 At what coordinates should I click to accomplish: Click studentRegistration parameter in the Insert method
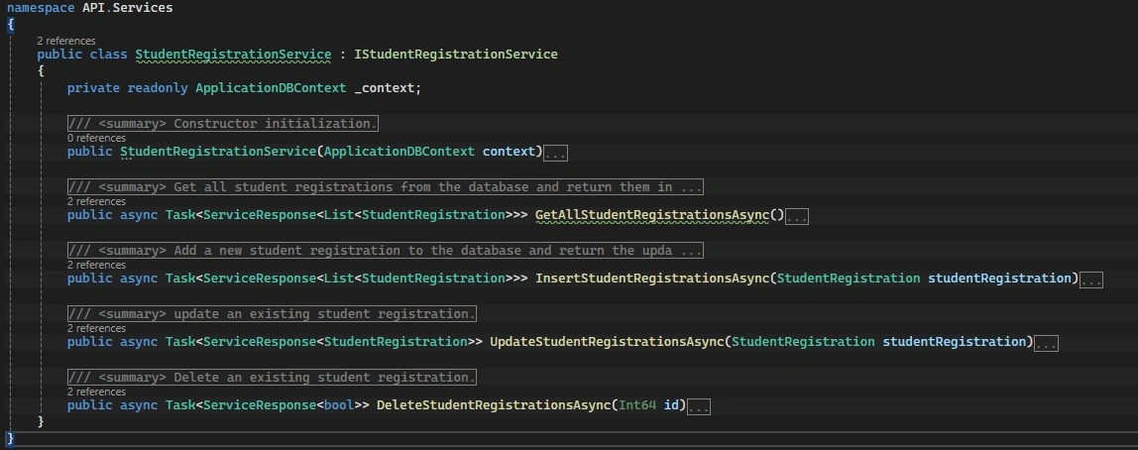pyautogui.click(x=999, y=279)
